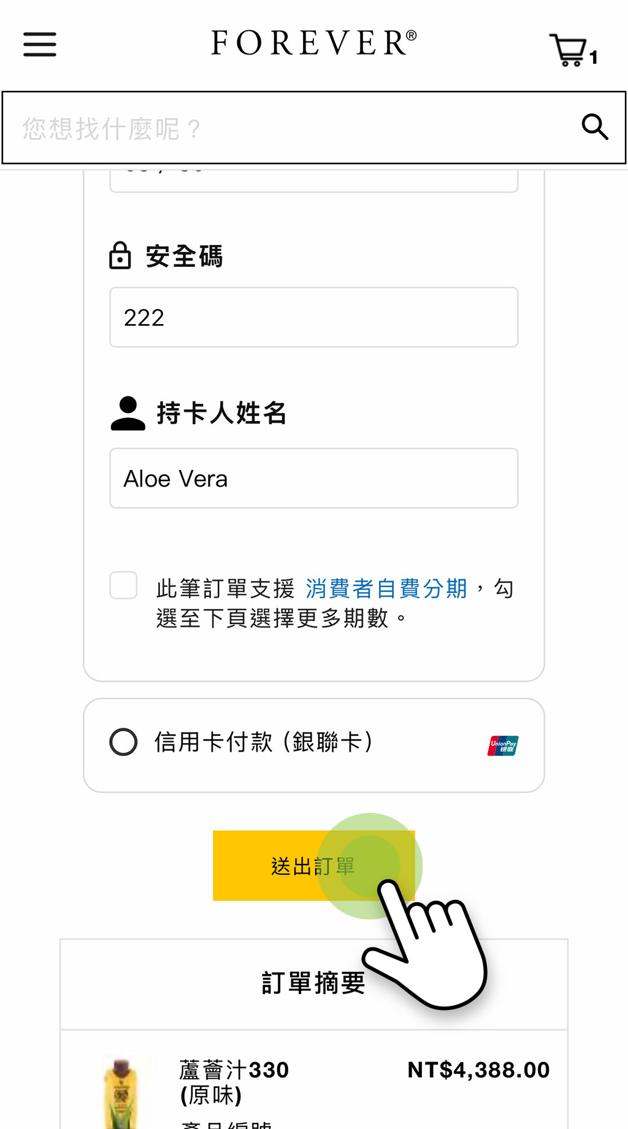This screenshot has width=628, height=1129.
Task: Click the 信用卡付款 (銀聯卡) option label
Action: click(x=264, y=742)
